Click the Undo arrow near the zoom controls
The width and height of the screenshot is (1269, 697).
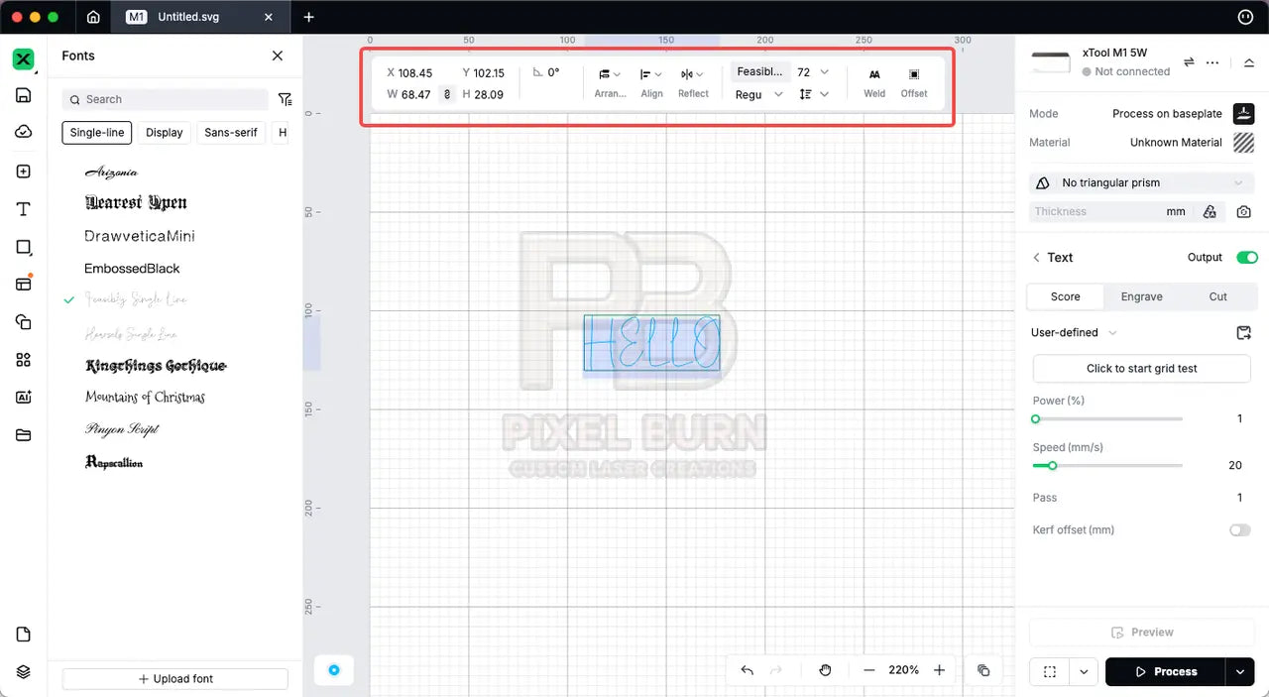747,670
